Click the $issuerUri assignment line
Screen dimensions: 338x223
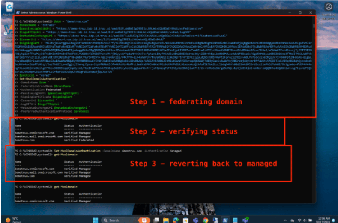coord(90,39)
